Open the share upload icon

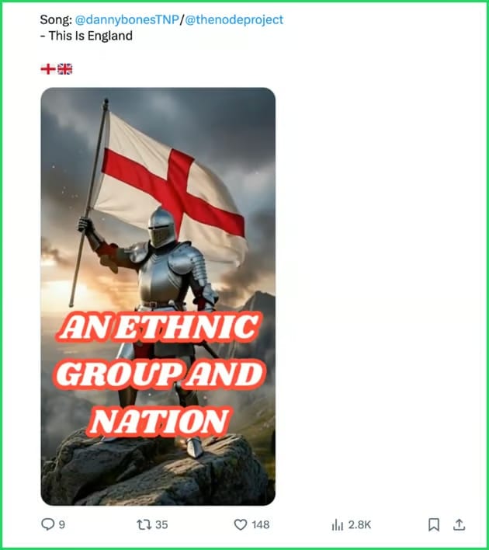point(459,524)
